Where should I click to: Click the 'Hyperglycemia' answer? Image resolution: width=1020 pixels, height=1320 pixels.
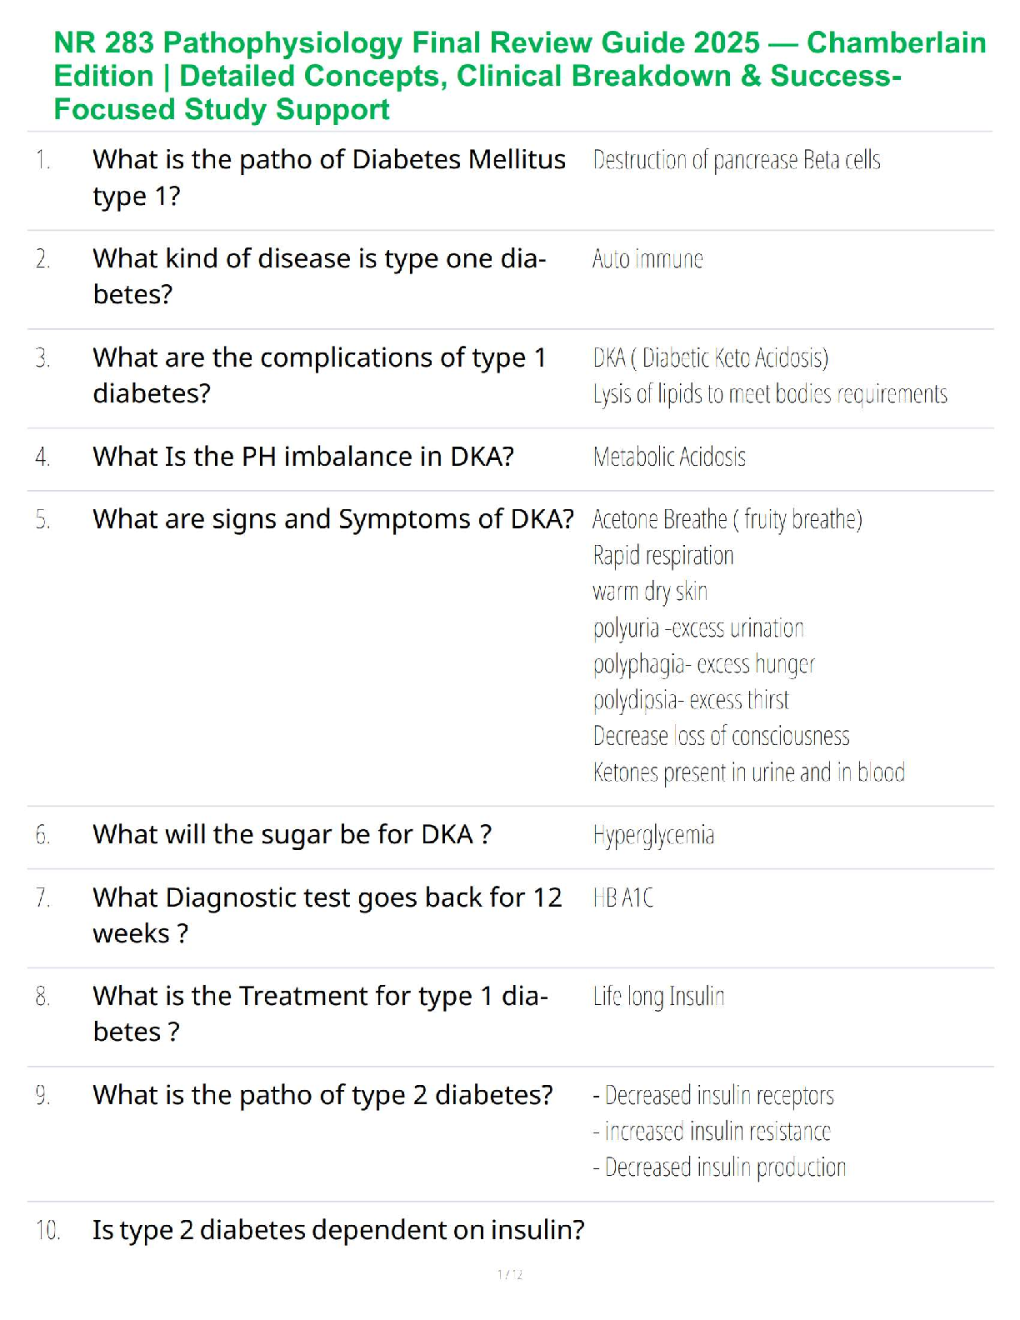point(653,835)
